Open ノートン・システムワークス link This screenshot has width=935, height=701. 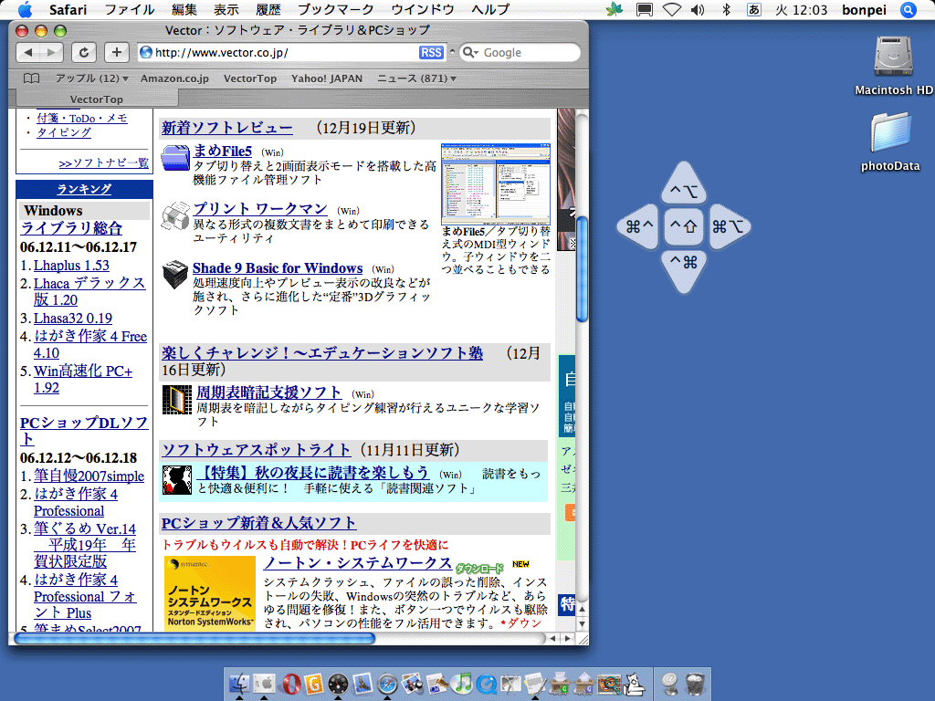(x=358, y=562)
